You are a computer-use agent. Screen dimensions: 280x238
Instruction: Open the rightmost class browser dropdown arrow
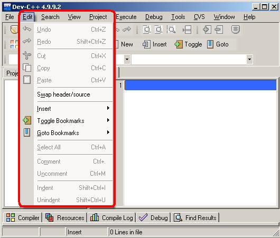[x=249, y=59]
